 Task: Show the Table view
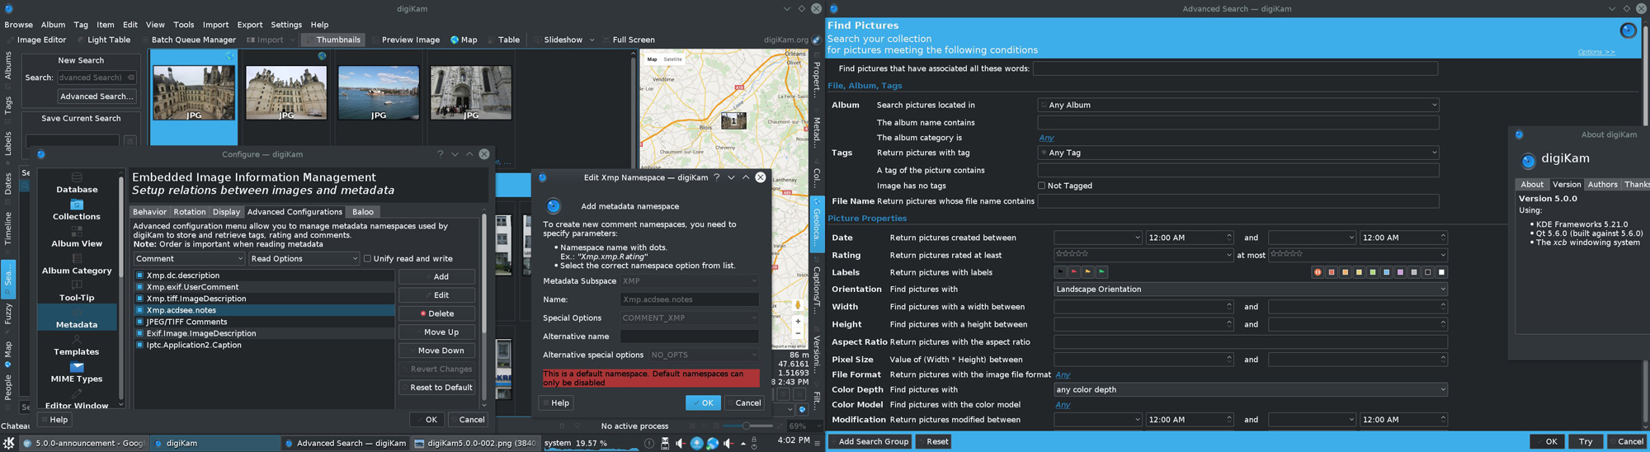tap(503, 40)
